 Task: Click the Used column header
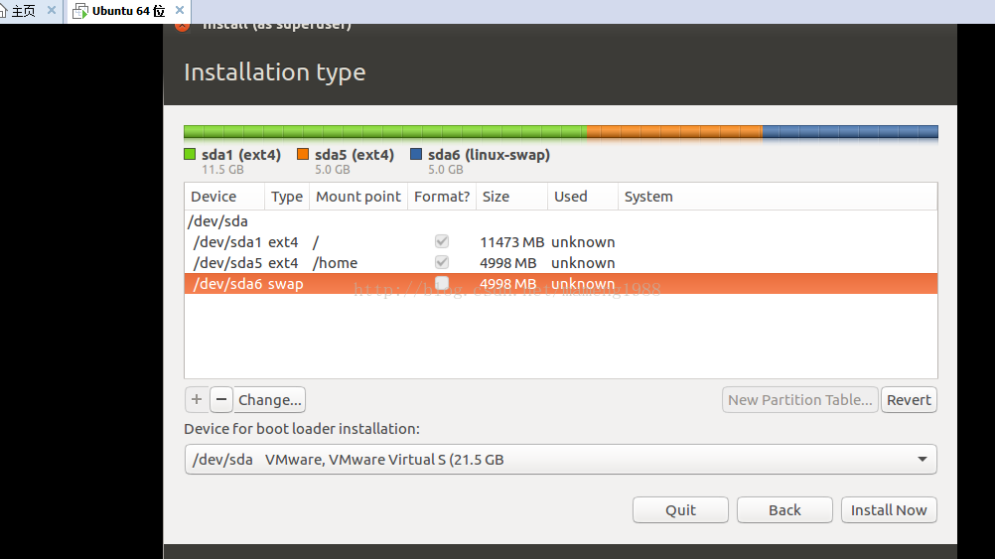[583, 197]
